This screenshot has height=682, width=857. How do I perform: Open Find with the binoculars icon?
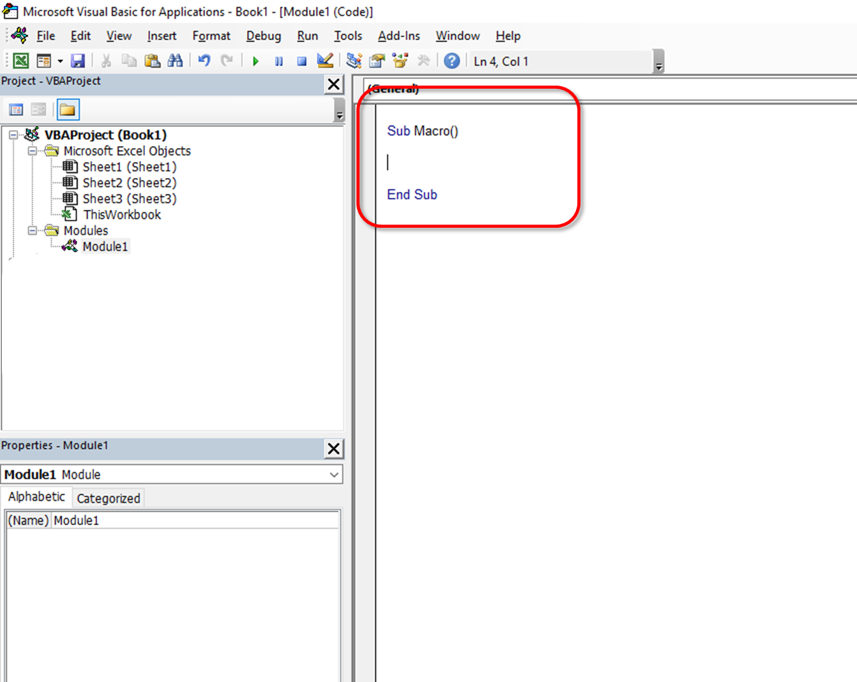(x=175, y=61)
